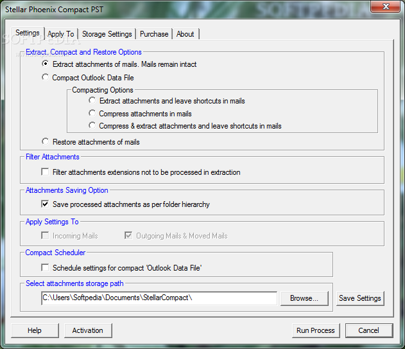Click the Compact Scheduler heading

pos(55,253)
